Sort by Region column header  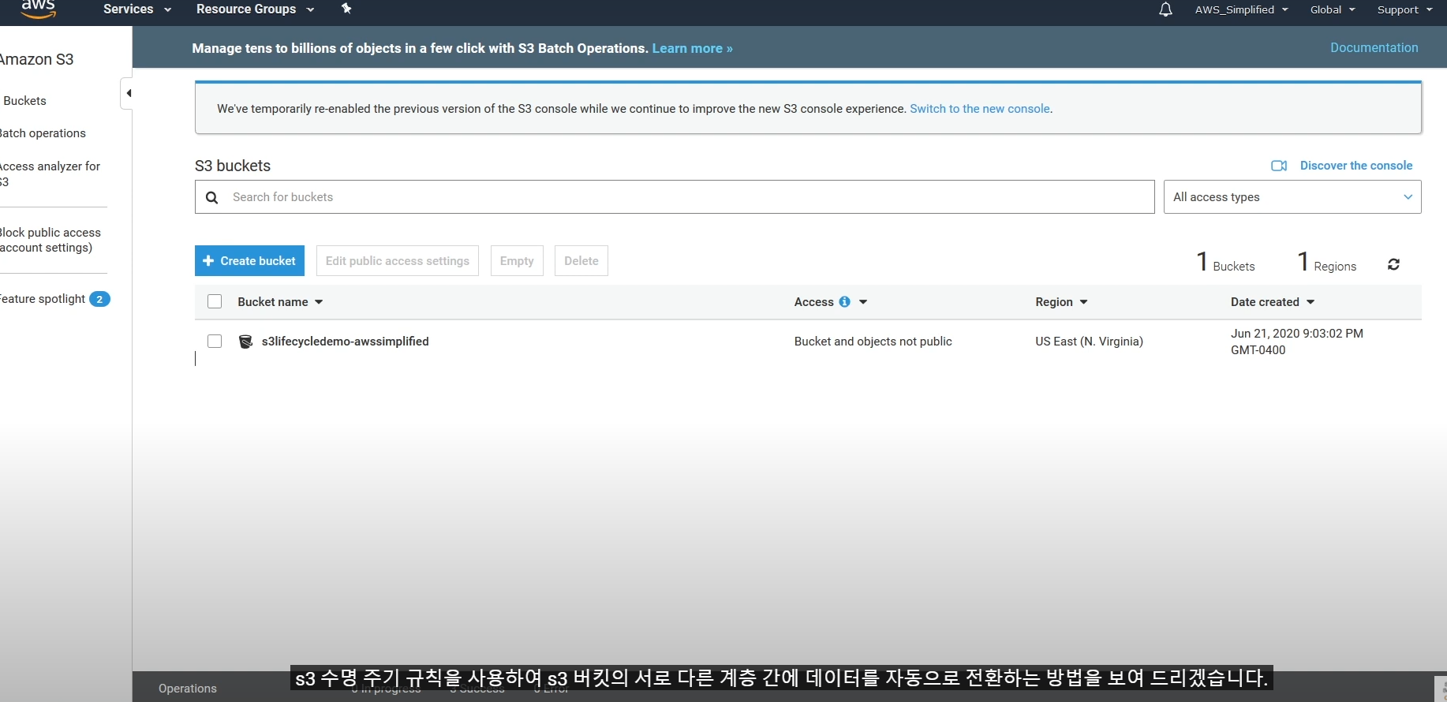pyautogui.click(x=1061, y=302)
